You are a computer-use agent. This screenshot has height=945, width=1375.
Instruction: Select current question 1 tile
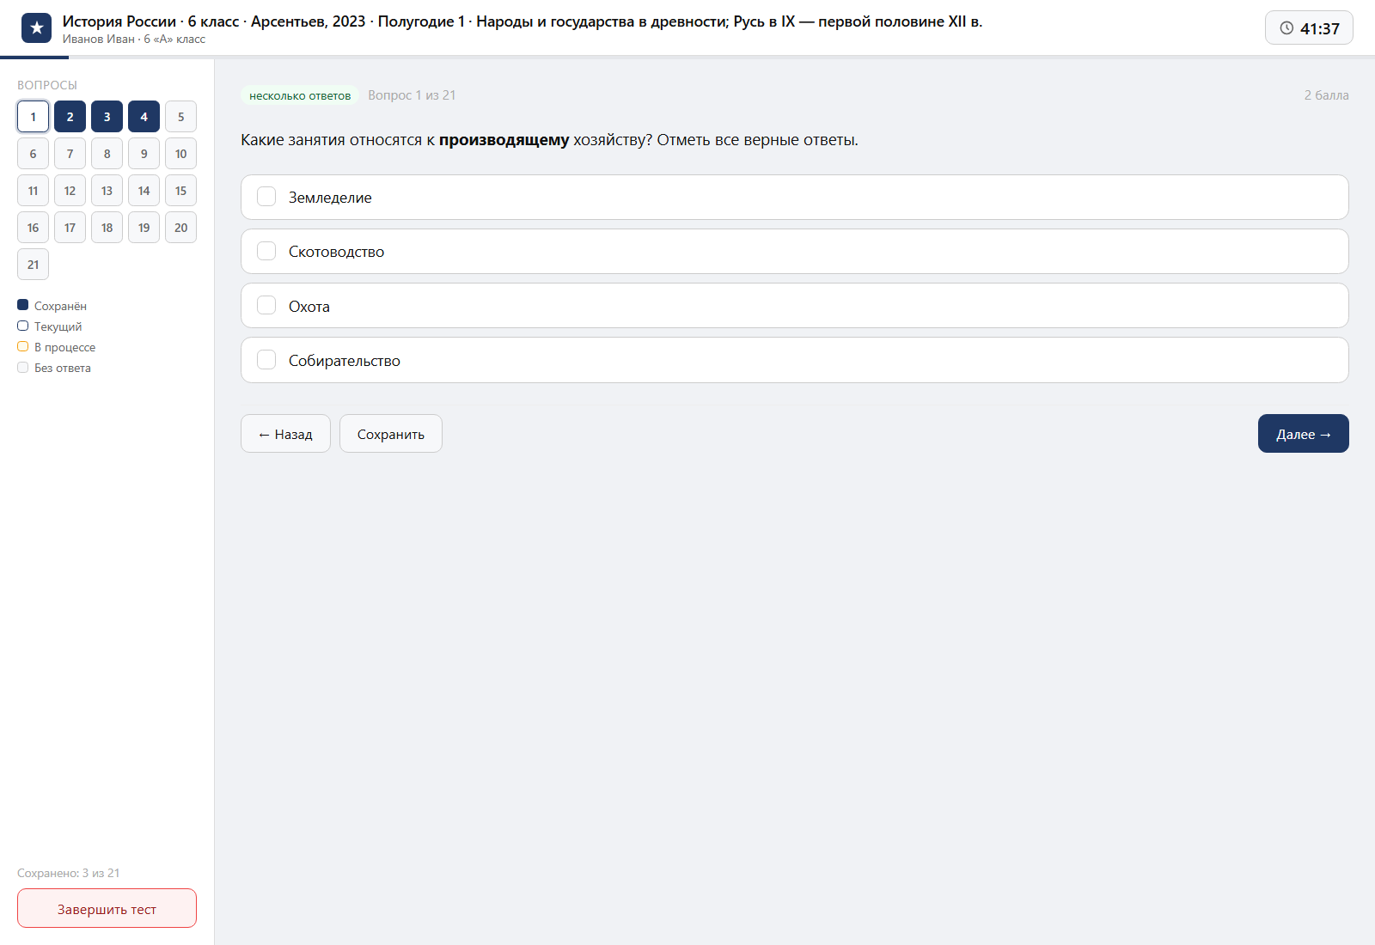tap(33, 117)
